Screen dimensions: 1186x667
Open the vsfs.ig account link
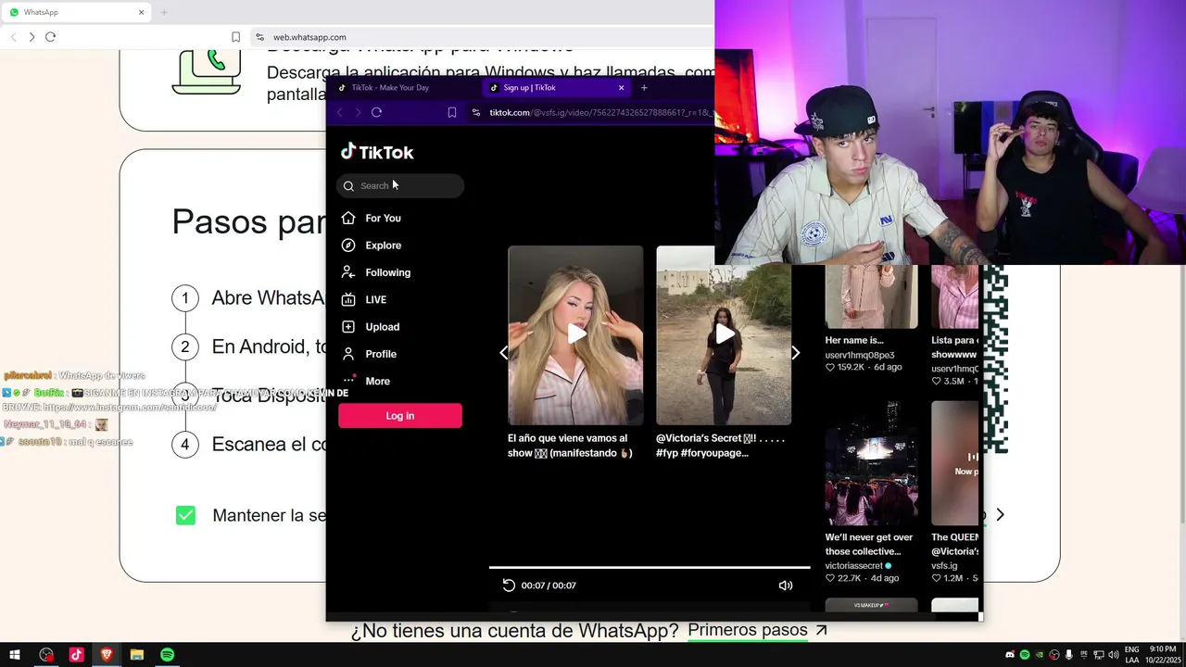944,565
